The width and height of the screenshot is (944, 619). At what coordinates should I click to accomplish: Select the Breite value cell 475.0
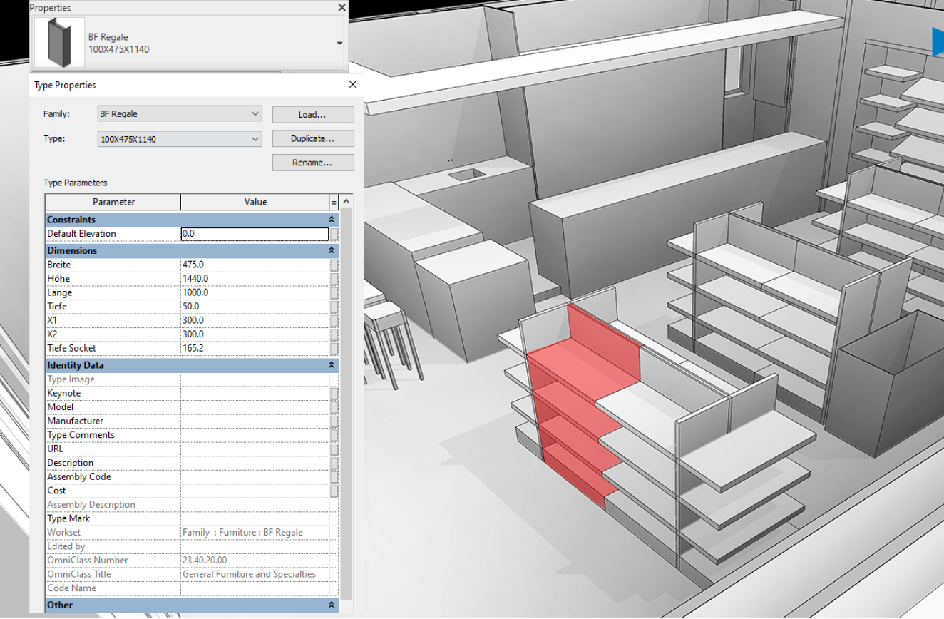pos(255,265)
